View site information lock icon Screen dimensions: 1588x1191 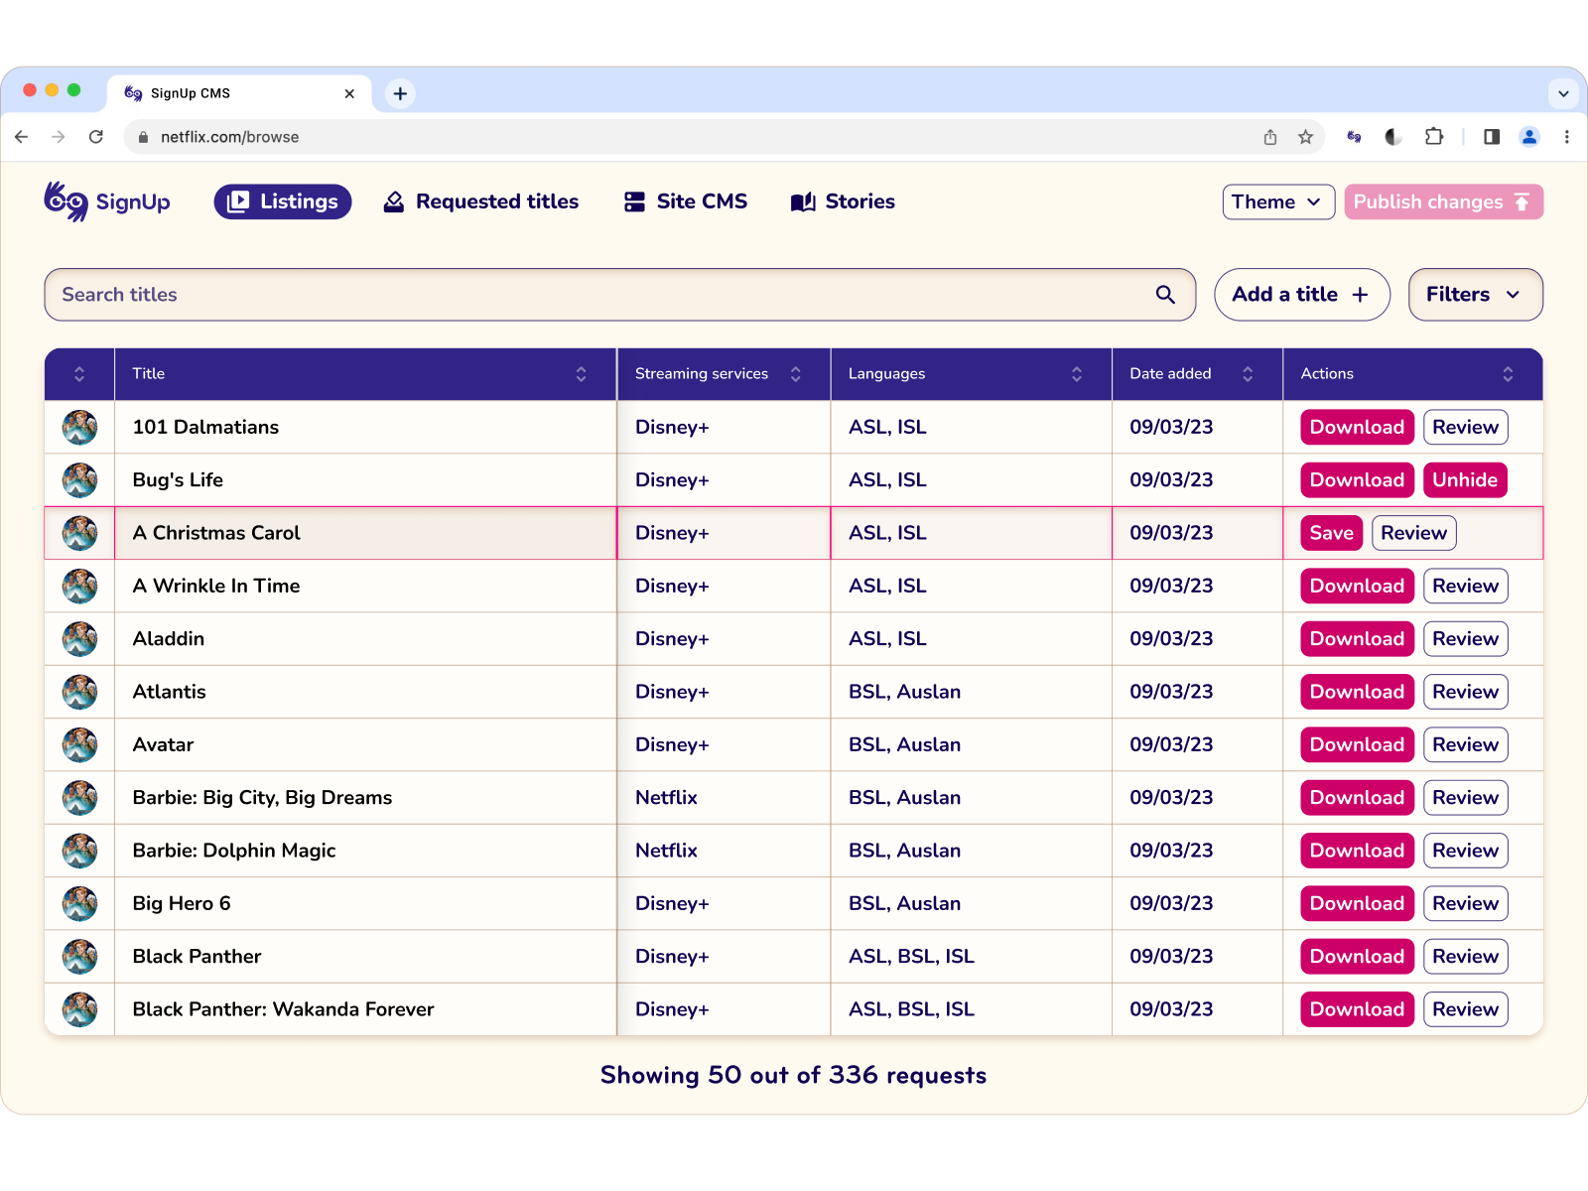pyautogui.click(x=143, y=137)
